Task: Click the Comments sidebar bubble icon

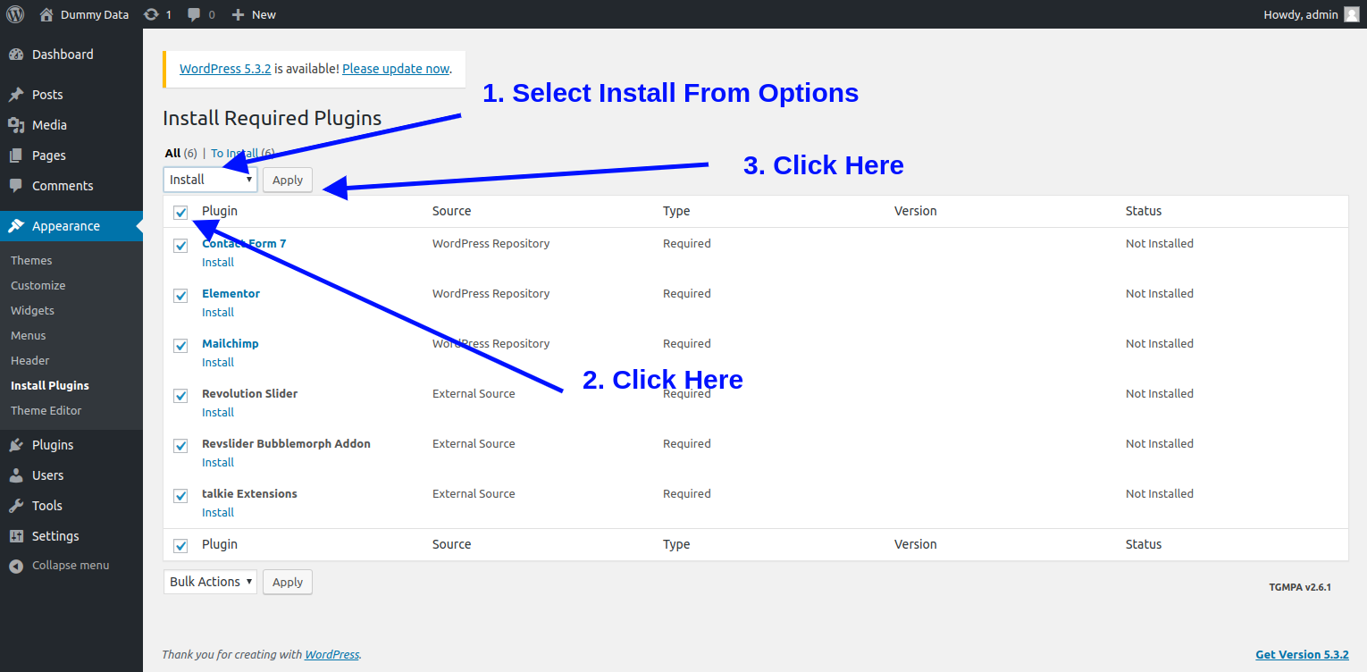Action: [x=16, y=186]
